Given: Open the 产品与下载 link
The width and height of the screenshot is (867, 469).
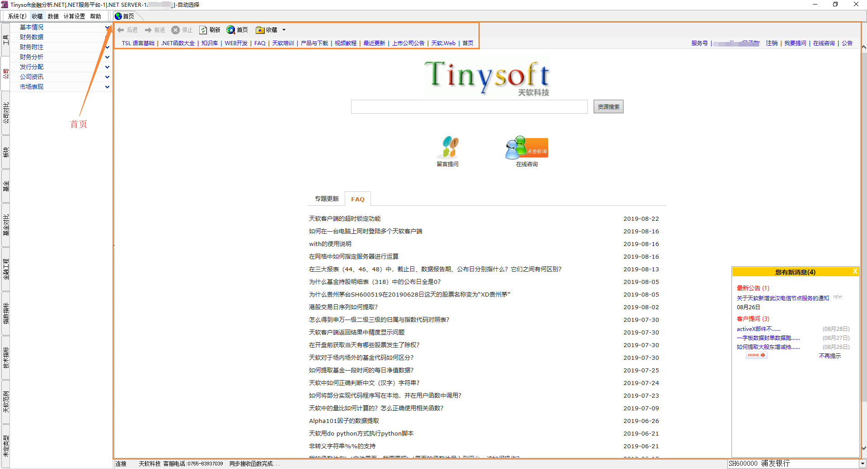Looking at the screenshot, I should (x=314, y=43).
